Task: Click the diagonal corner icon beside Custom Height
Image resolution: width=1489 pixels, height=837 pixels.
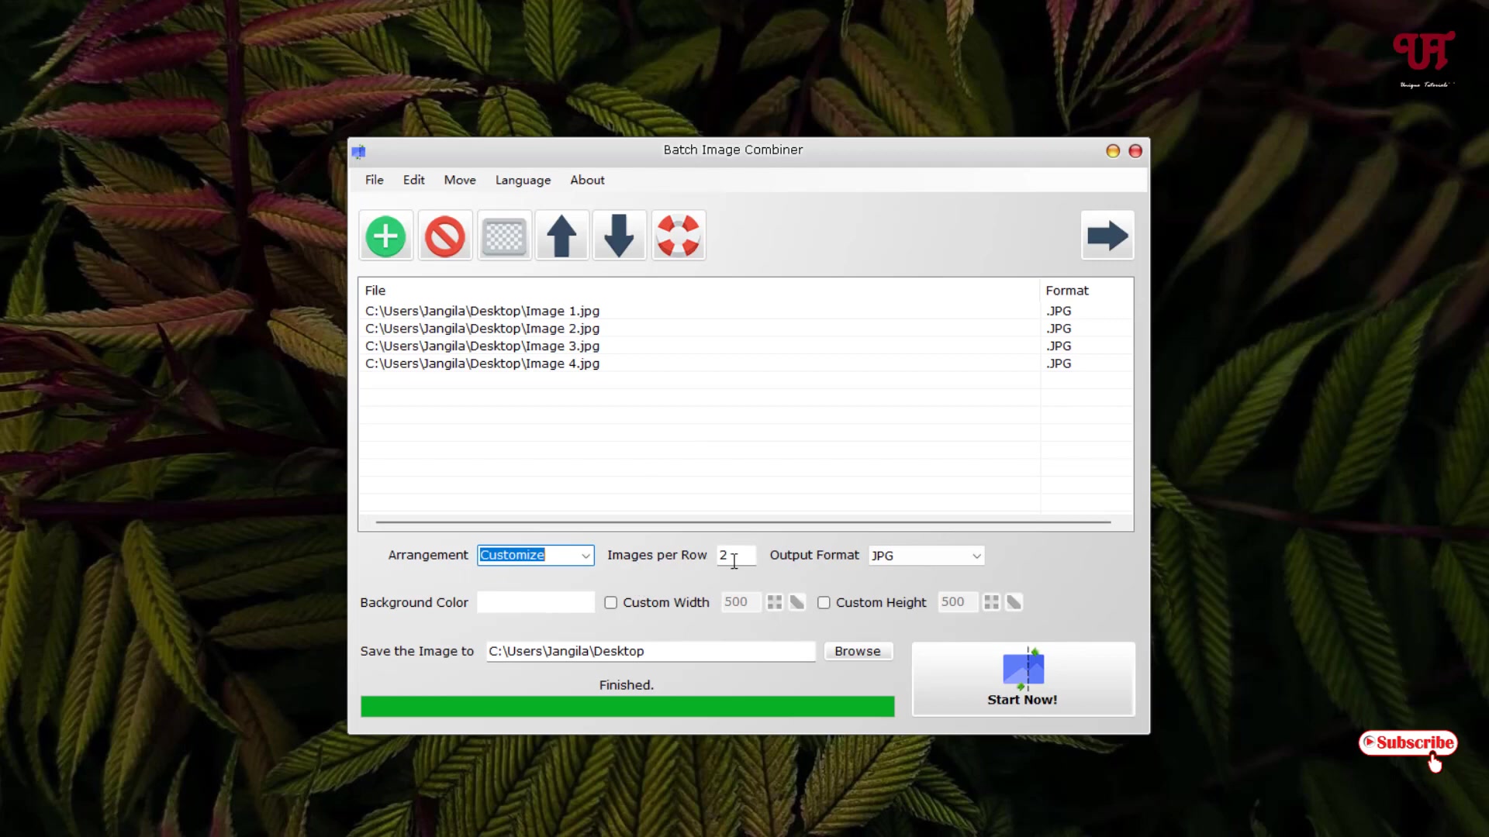Action: [1014, 601]
